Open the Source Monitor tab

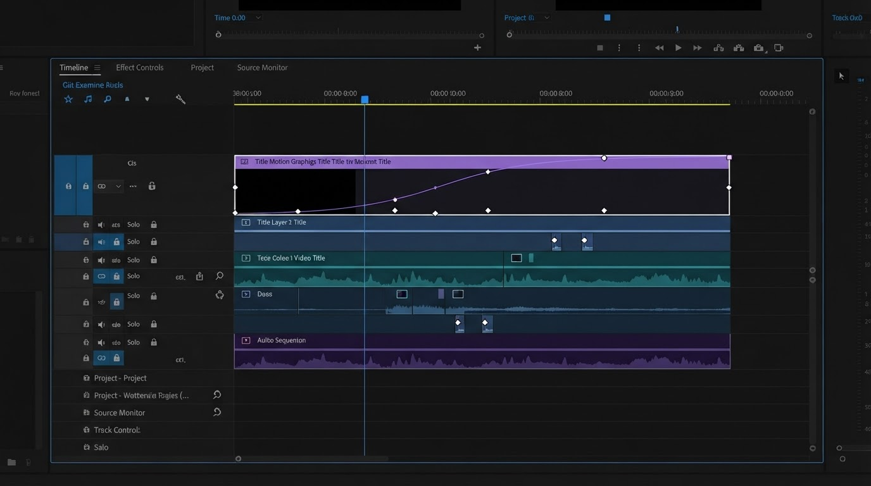(262, 68)
